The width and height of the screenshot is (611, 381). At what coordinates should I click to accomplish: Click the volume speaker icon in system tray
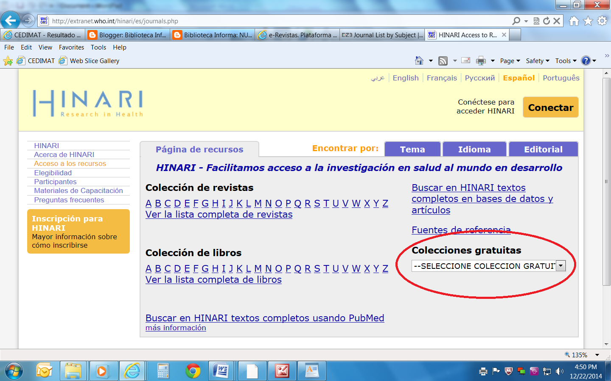tap(560, 371)
